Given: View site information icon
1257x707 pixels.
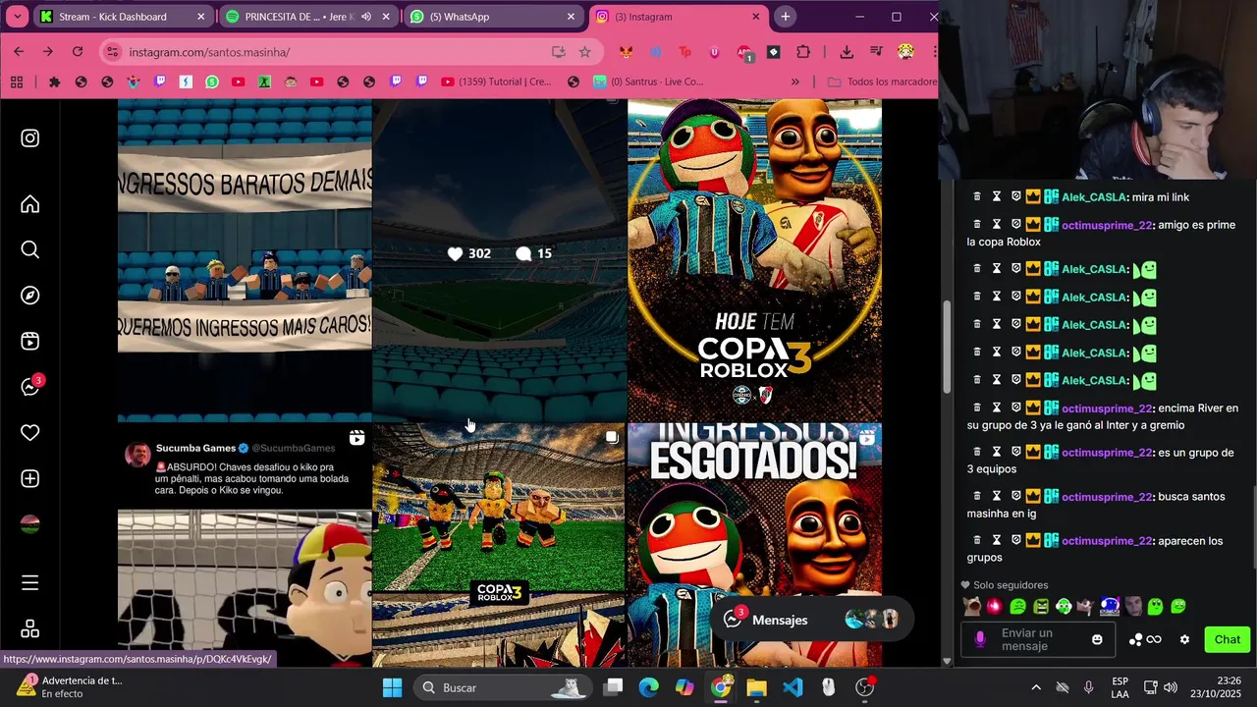Looking at the screenshot, I should (112, 52).
